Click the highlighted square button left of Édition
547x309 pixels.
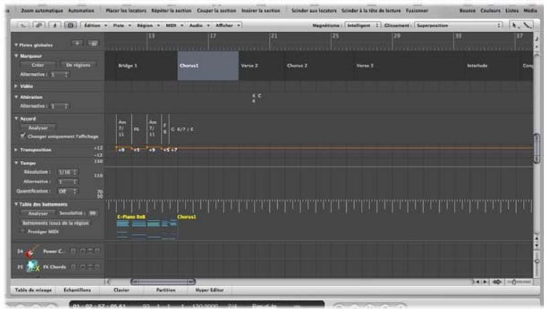pos(70,25)
